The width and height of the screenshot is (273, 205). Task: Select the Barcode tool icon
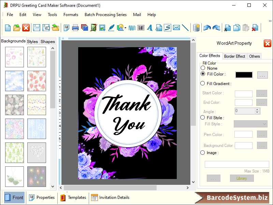(x=141, y=28)
